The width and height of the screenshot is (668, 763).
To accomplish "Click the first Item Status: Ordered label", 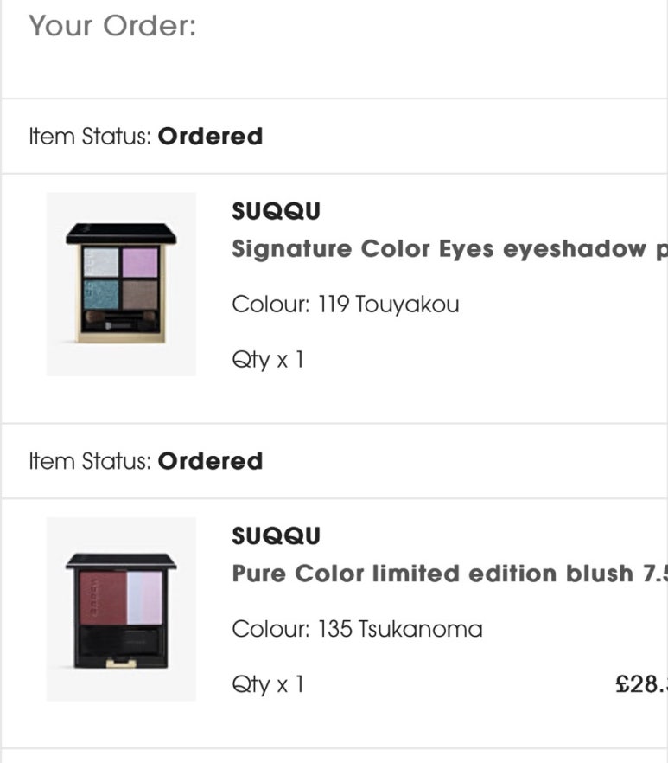I will coord(146,137).
